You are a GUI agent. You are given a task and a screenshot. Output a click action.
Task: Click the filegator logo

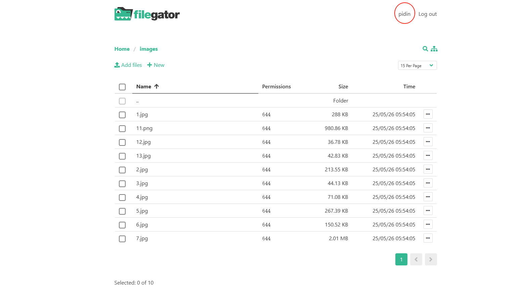[x=147, y=14]
